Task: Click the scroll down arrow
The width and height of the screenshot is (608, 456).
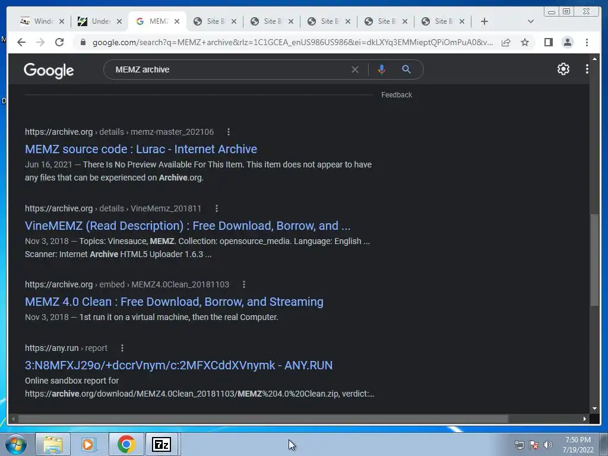Action: click(x=594, y=408)
